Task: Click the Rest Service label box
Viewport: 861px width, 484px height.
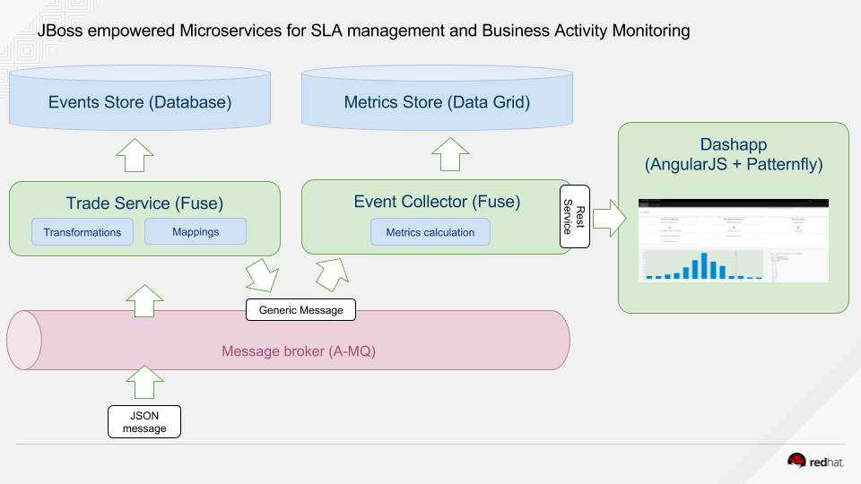Action: [x=574, y=217]
